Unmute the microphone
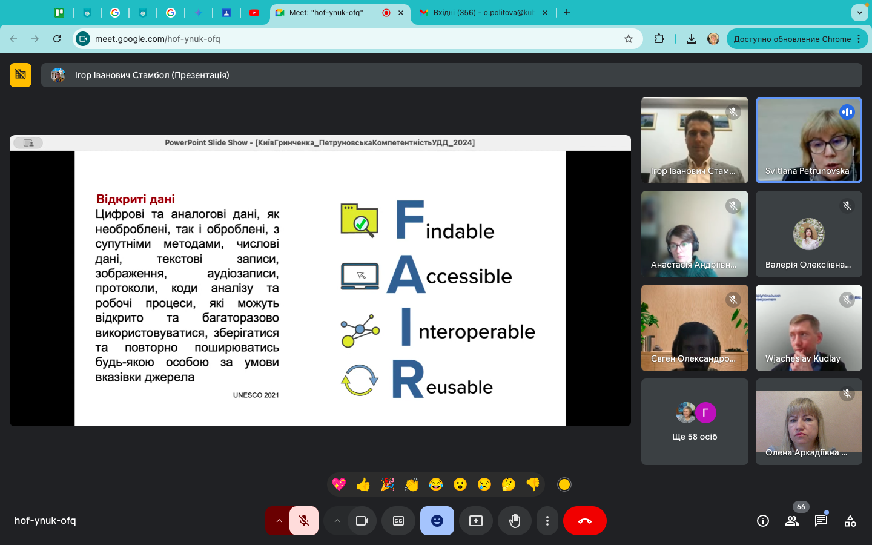Screen dimensions: 872x545 pos(304,521)
